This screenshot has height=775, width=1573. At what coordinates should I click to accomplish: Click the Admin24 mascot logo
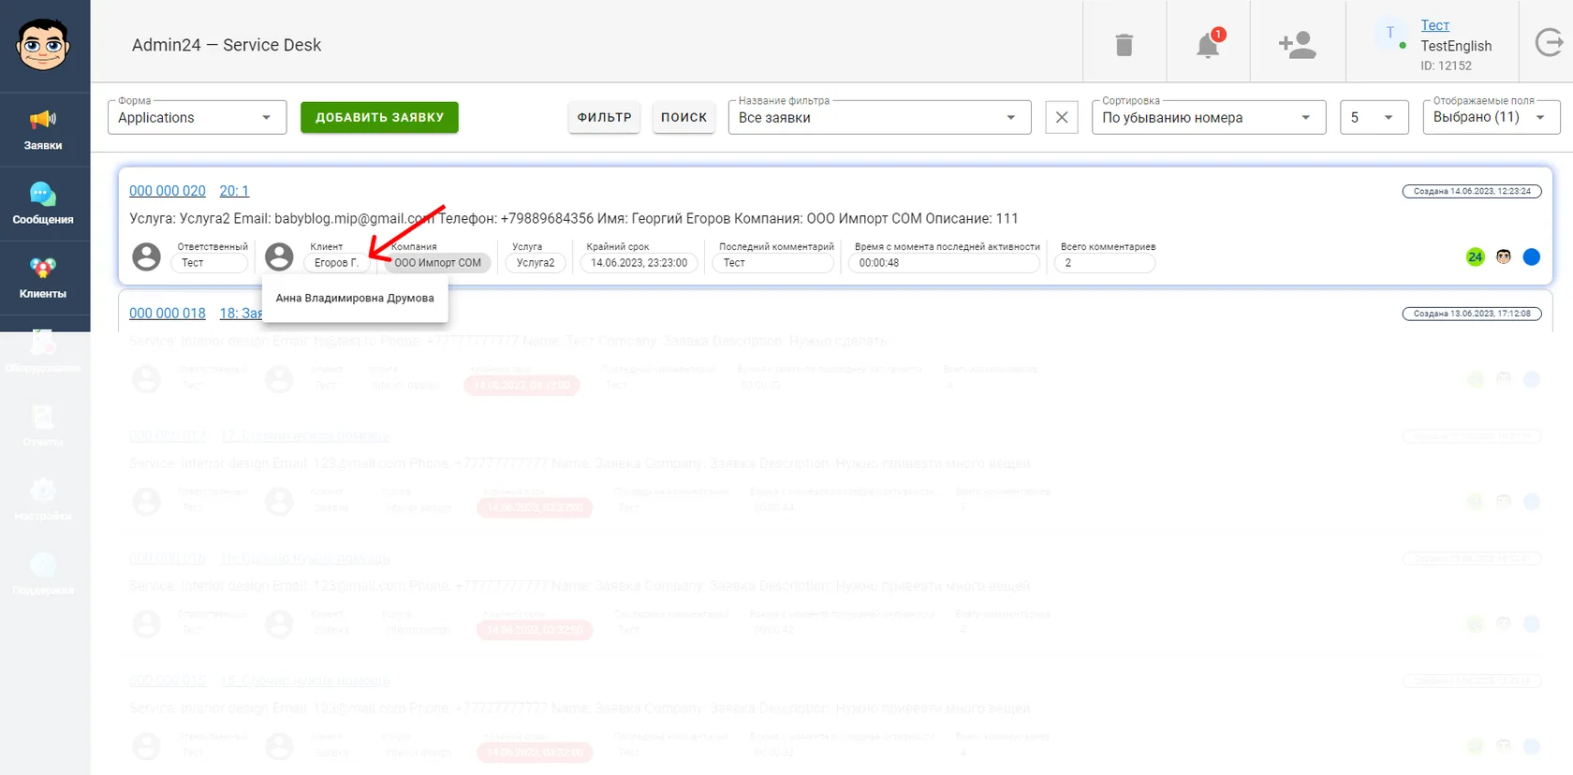pyautogui.click(x=43, y=44)
